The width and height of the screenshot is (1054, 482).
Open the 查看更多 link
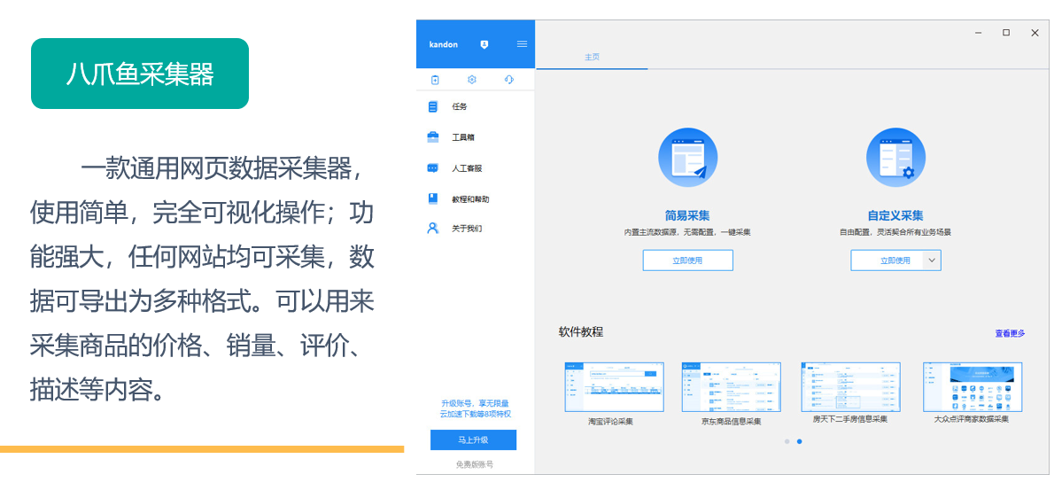pyautogui.click(x=1011, y=333)
